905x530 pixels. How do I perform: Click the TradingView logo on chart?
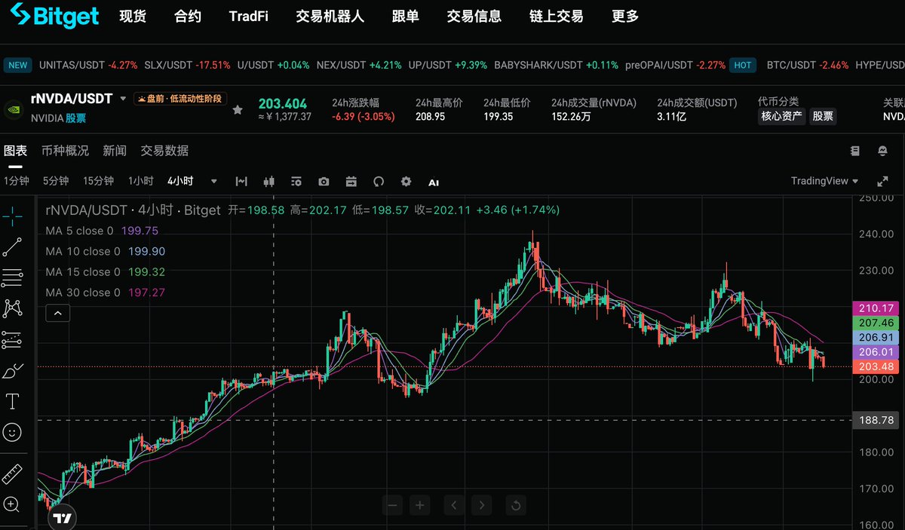[x=63, y=518]
